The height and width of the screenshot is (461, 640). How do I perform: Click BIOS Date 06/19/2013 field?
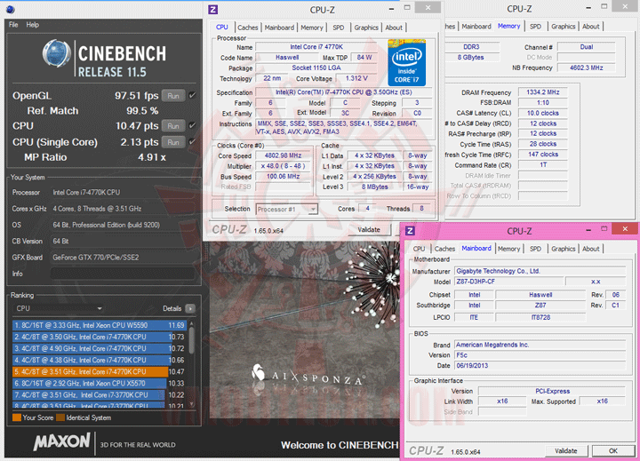(540, 366)
